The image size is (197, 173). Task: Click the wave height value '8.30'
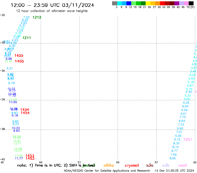coord(177,143)
